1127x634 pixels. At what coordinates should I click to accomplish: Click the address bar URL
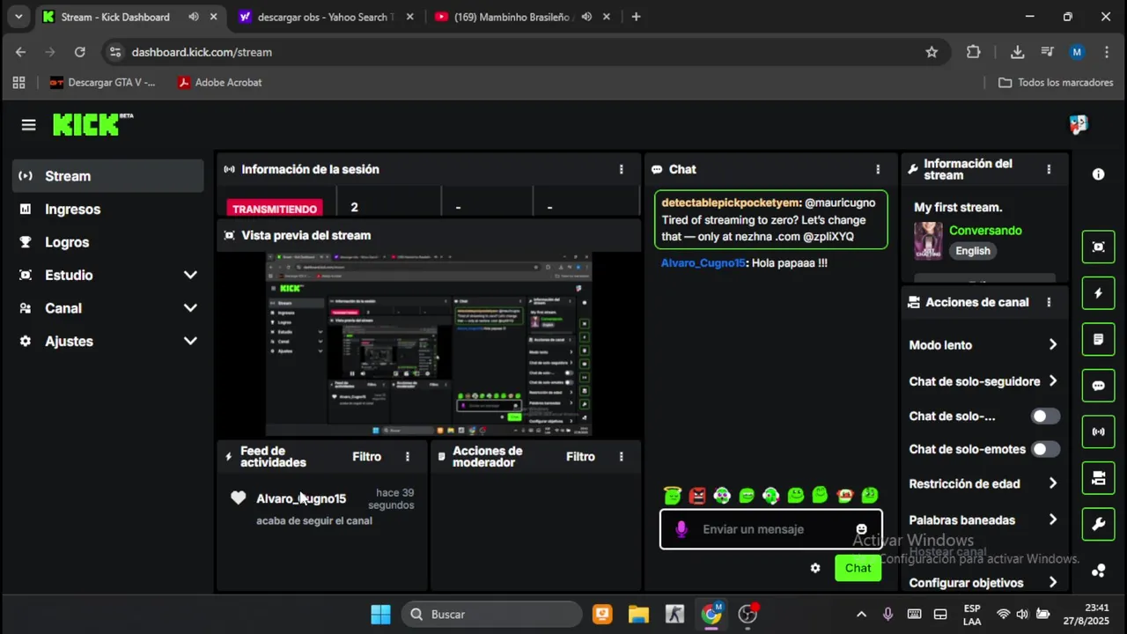[202, 52]
